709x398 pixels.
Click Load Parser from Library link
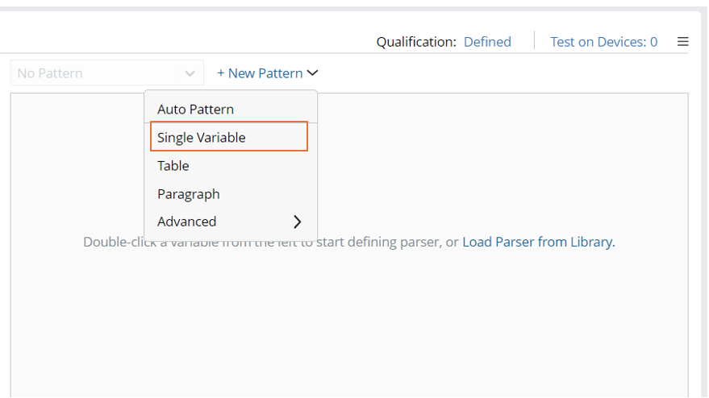pyautogui.click(x=538, y=242)
